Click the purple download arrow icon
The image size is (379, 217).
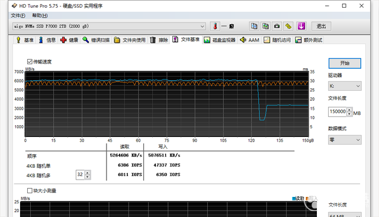[301, 26]
